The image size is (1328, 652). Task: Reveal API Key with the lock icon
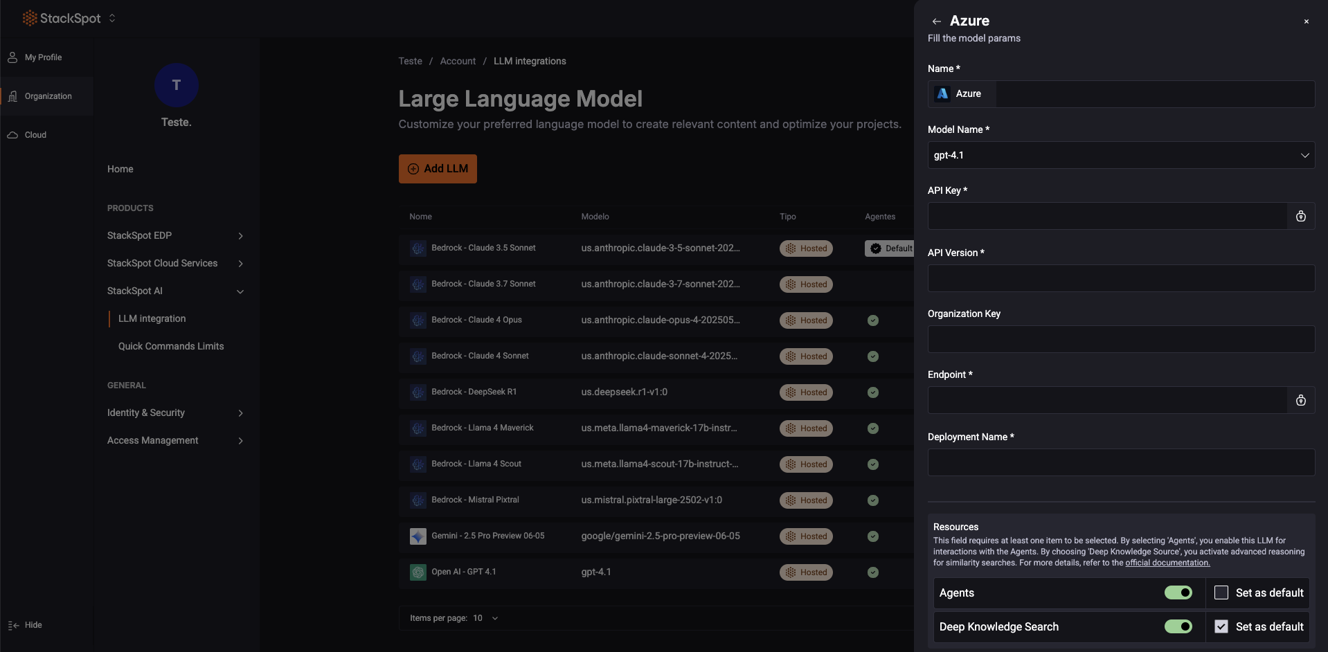[x=1300, y=217]
